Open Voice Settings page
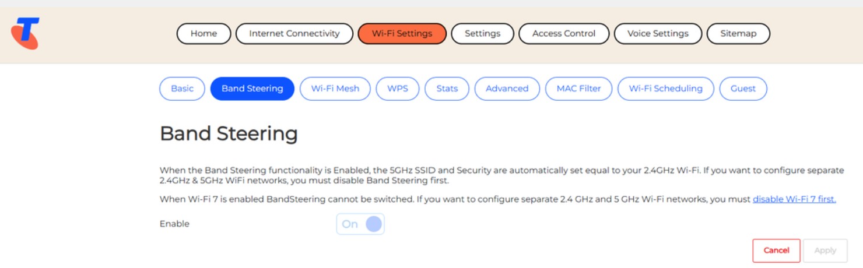 [x=657, y=34]
